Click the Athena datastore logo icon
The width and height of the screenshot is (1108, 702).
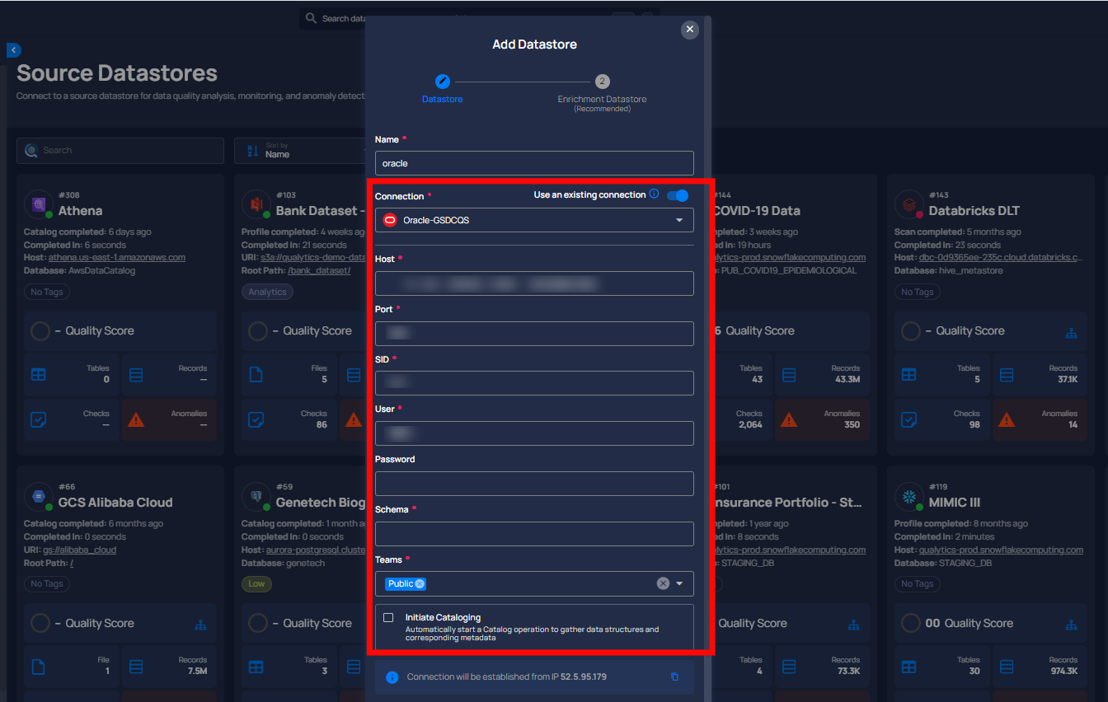(39, 204)
